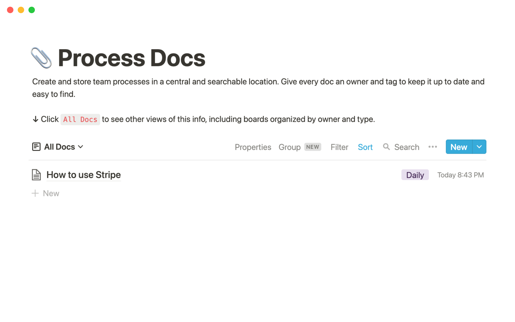Click the green zoom button in the window corner
Viewport: 515px width, 322px height.
tap(31, 10)
